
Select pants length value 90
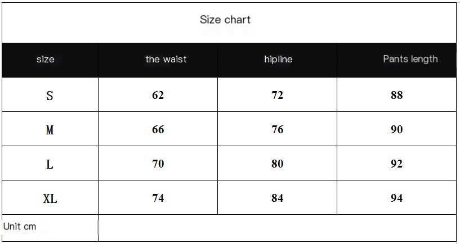(397, 129)
